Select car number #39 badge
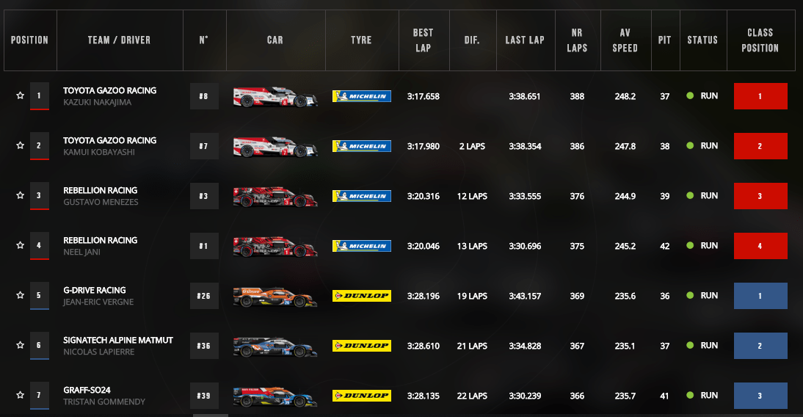This screenshot has height=417, width=803. click(x=204, y=396)
